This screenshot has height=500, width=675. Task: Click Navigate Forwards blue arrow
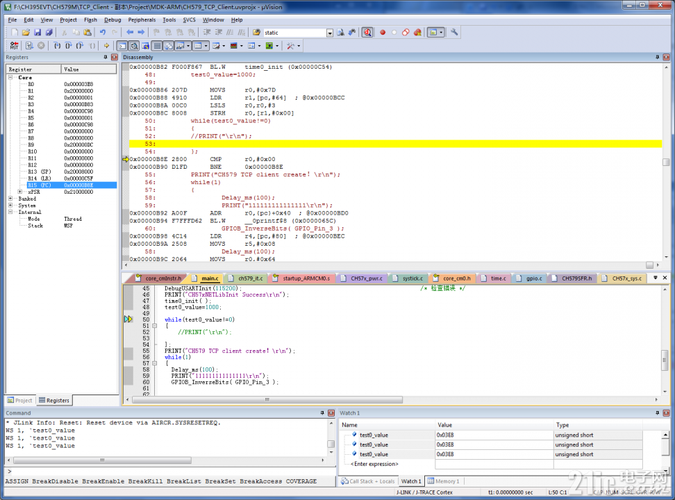(x=141, y=33)
